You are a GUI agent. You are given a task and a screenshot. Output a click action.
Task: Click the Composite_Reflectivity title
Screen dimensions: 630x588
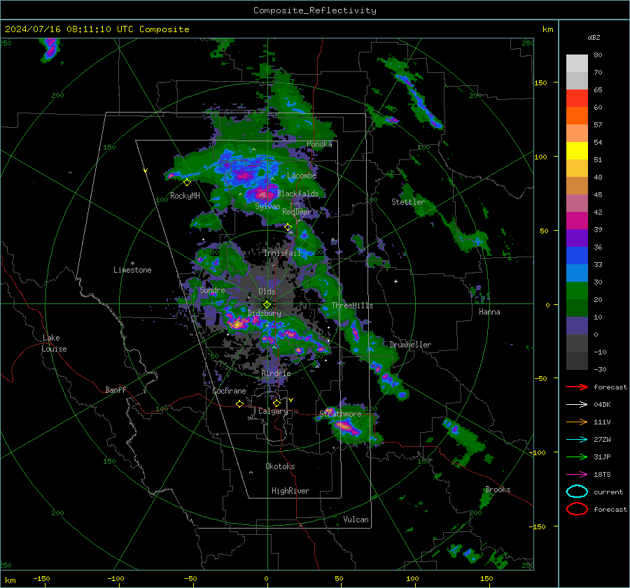point(315,10)
